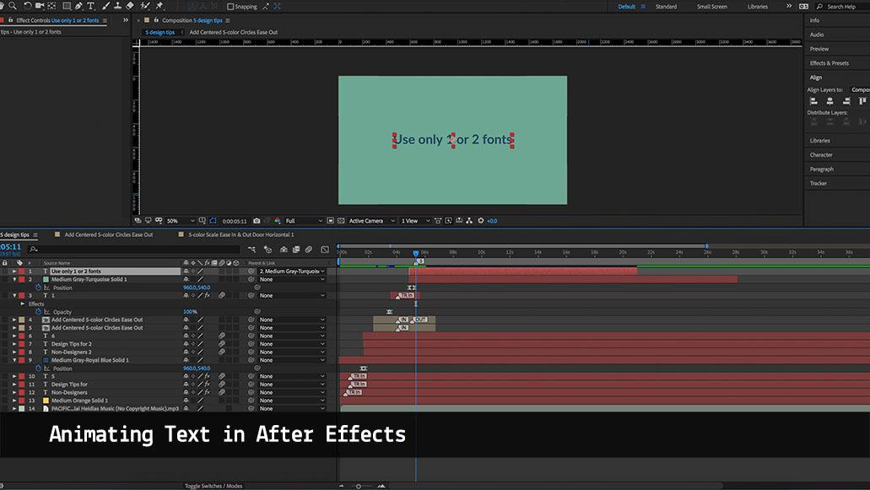Switch to the Standard workspace
870x490 pixels.
click(666, 7)
